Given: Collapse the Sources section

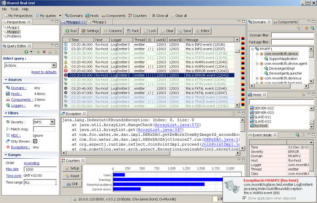Looking at the screenshot, I should [5, 80].
